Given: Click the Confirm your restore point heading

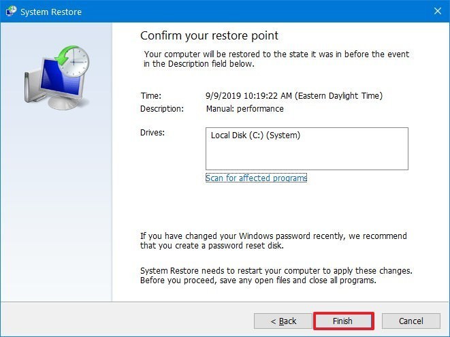Looking at the screenshot, I should point(209,35).
